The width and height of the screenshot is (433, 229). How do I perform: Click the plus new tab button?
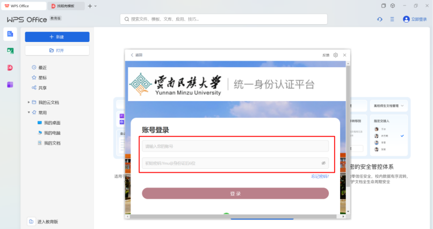coord(90,6)
